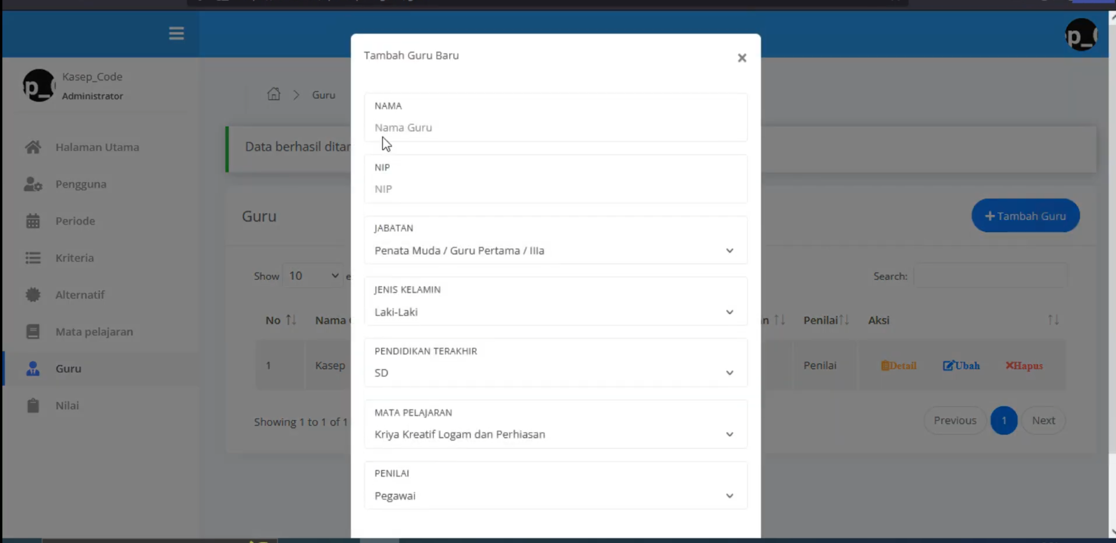Click the Halaman Utama home icon

pyautogui.click(x=33, y=147)
